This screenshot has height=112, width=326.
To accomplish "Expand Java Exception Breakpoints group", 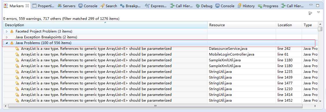I will click(x=7, y=37).
